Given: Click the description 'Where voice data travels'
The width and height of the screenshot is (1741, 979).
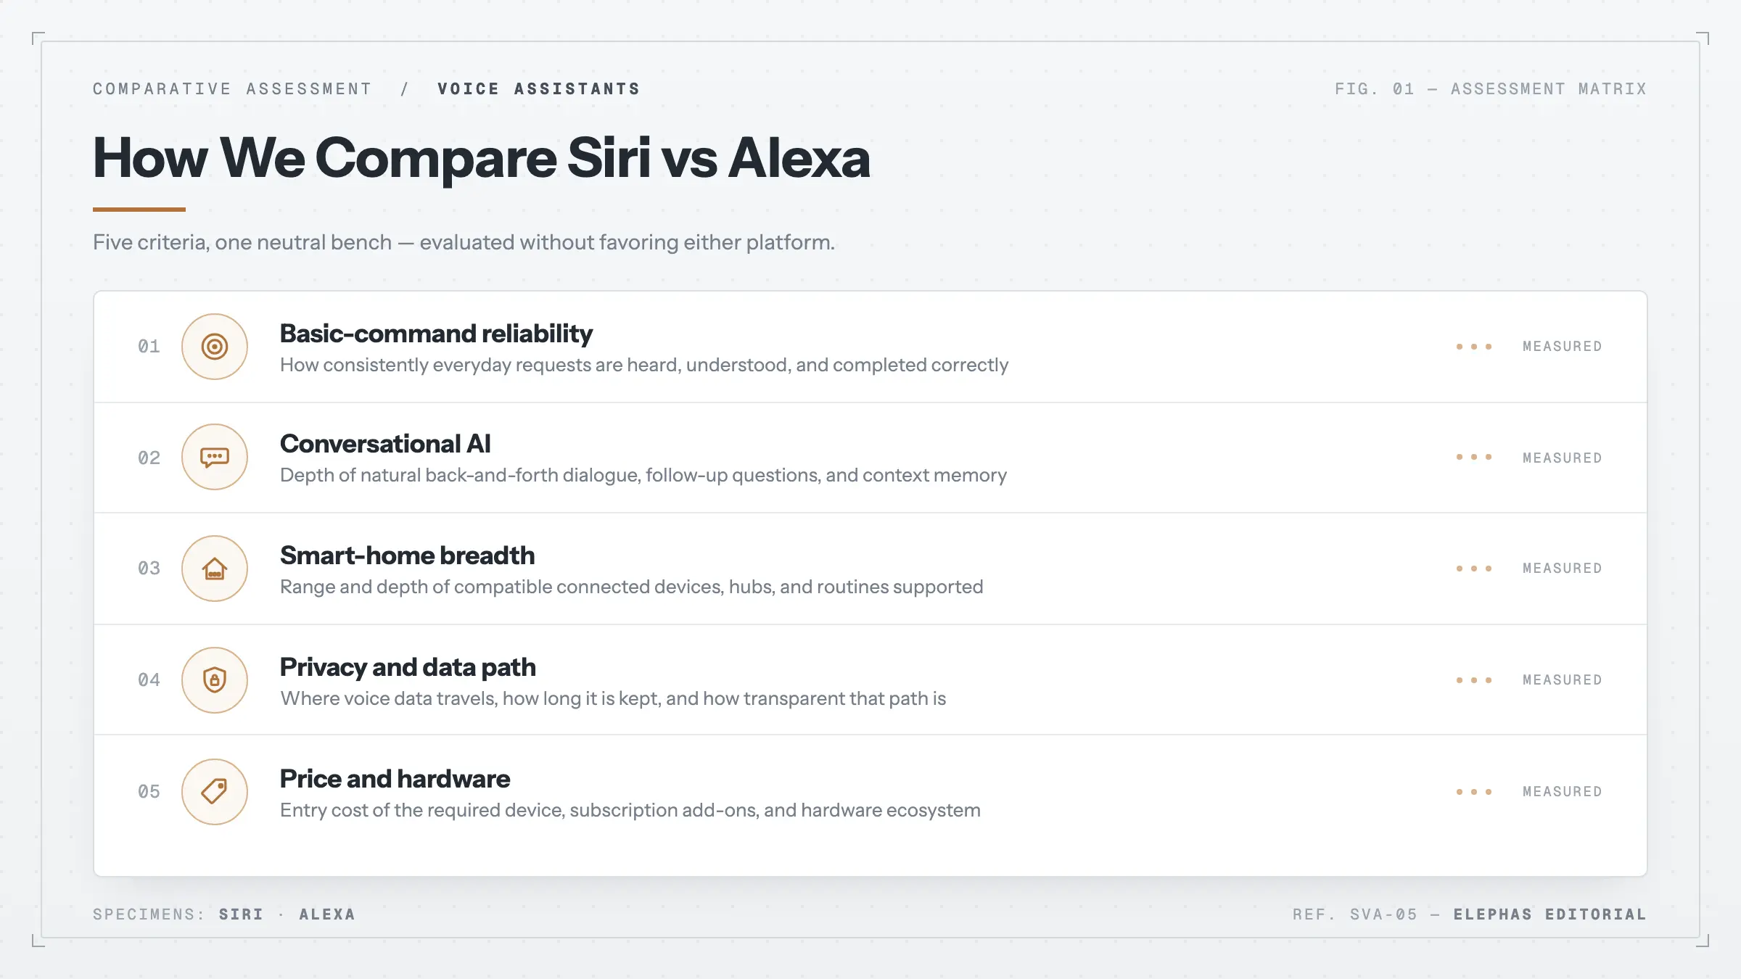Looking at the screenshot, I should (613, 698).
